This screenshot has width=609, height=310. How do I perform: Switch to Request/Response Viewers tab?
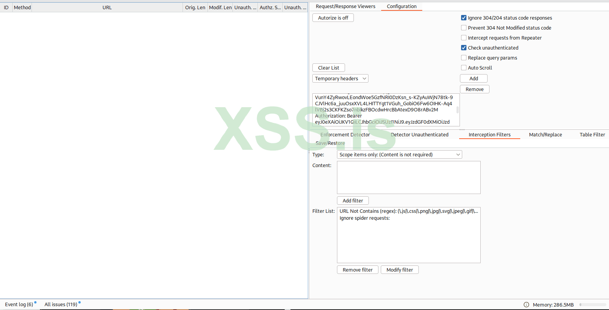tap(345, 7)
